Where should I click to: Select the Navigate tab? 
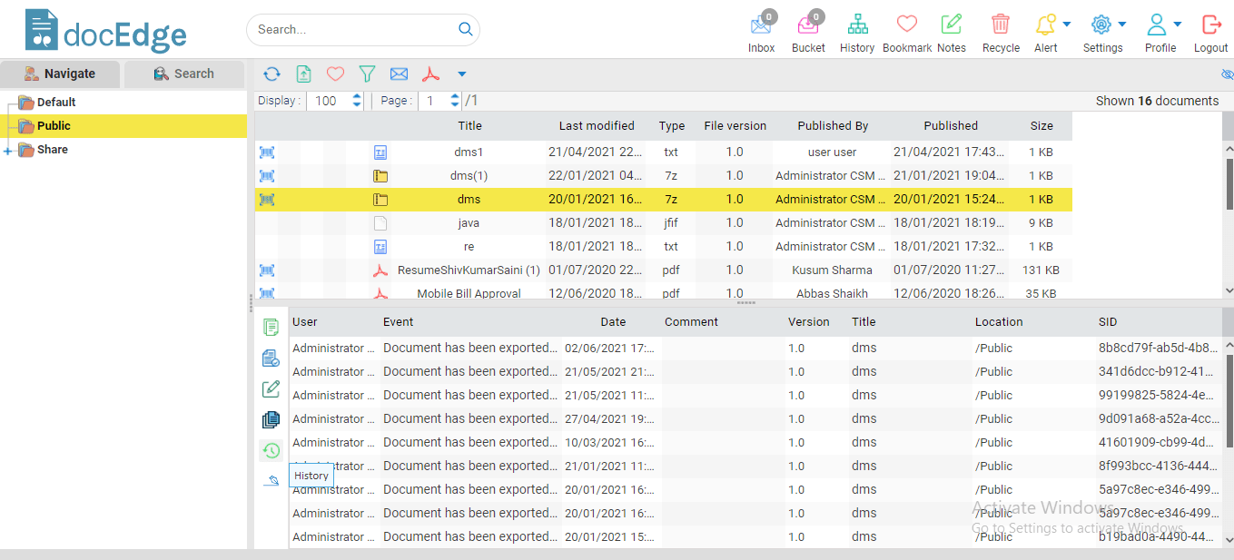coord(60,74)
